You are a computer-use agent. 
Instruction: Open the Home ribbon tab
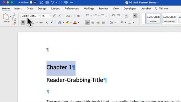click(6, 8)
